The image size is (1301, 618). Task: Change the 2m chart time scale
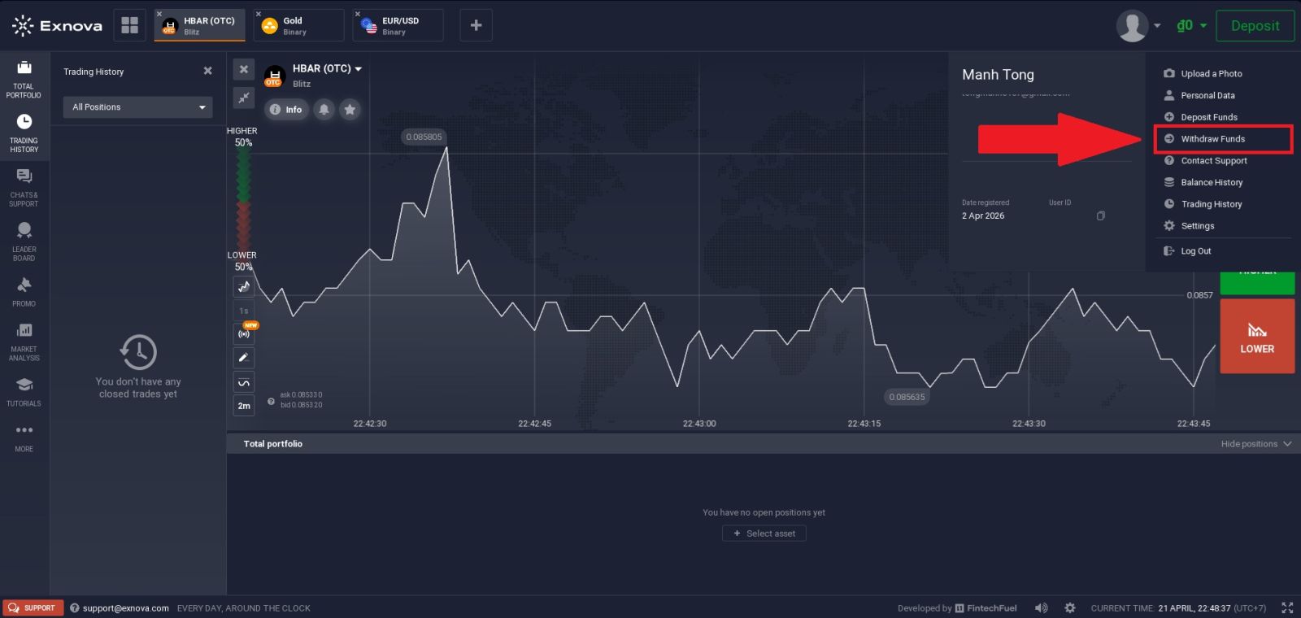(x=244, y=406)
